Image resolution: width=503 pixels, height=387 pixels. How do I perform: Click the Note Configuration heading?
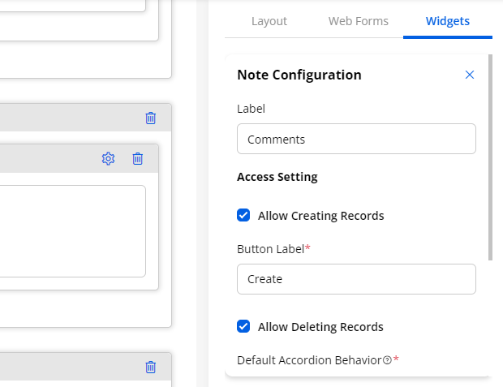pyautogui.click(x=299, y=75)
